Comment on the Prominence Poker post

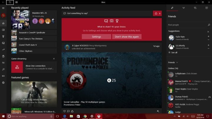[x=68, y=111]
